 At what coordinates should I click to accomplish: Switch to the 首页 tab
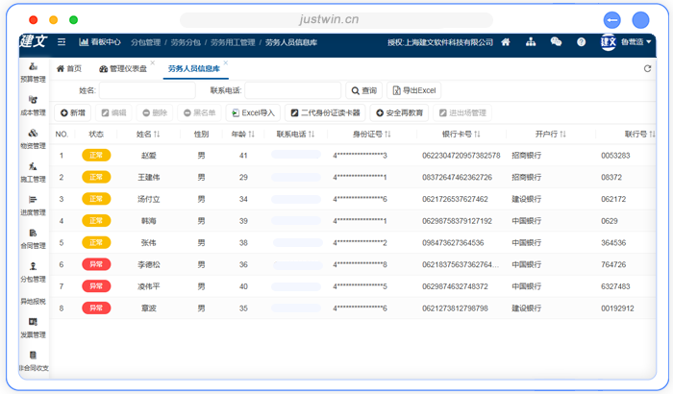click(69, 69)
